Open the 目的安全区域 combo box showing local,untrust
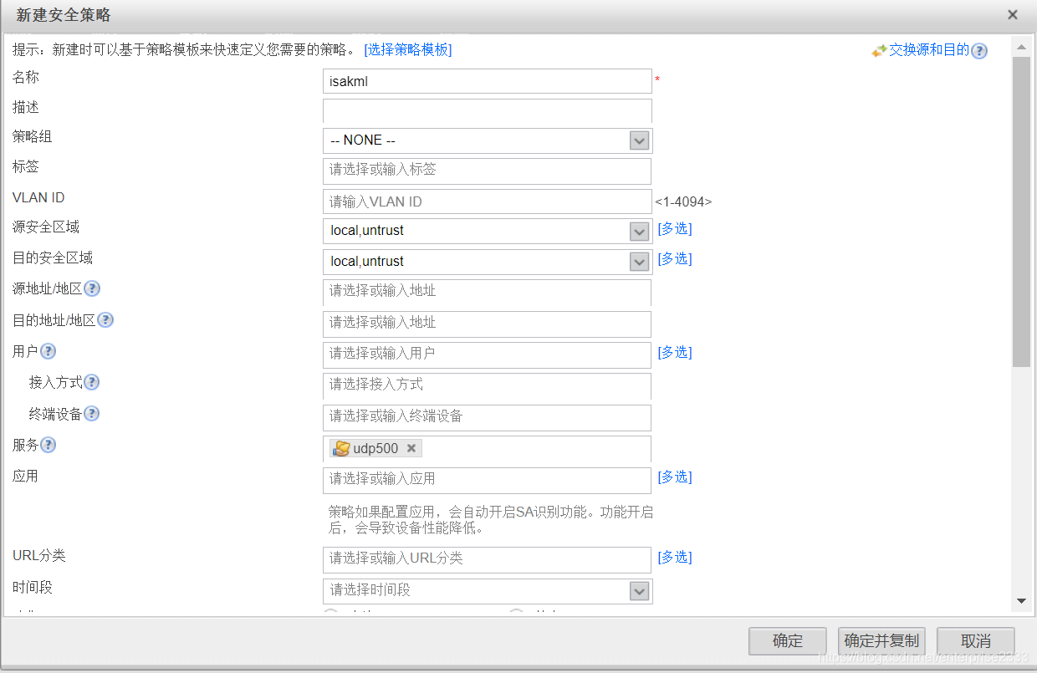 point(488,263)
